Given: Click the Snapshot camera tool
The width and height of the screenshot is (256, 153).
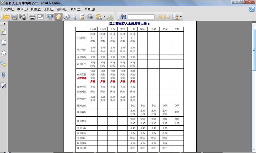Looking at the screenshot, I should [x=90, y=17].
